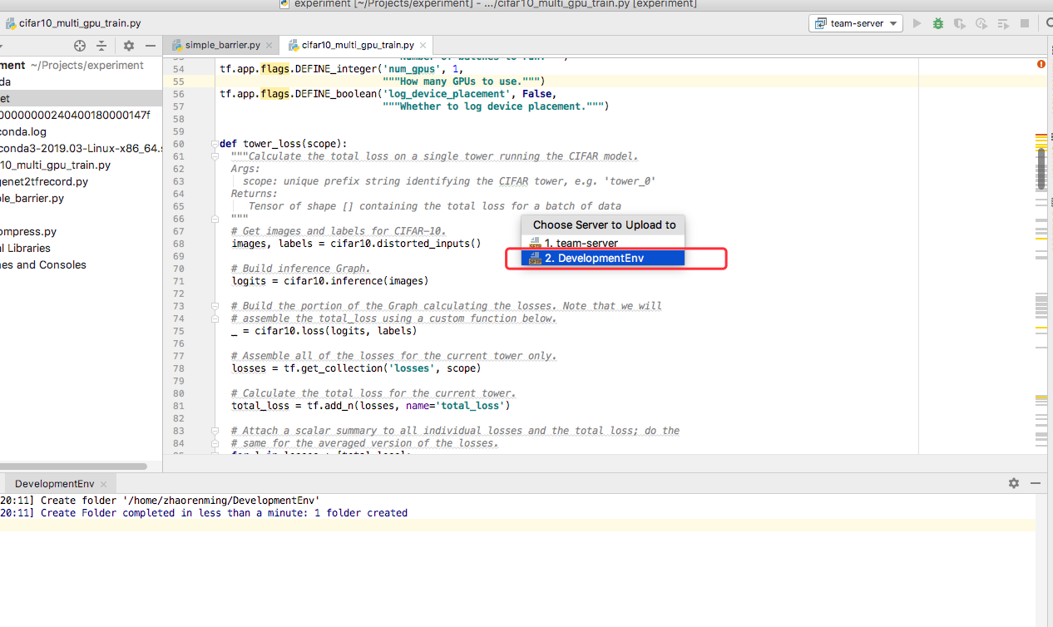Click the gray Stop square icon

click(1025, 23)
